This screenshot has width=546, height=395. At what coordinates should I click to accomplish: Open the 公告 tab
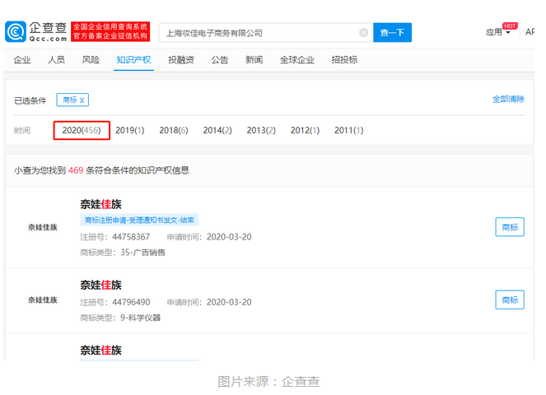click(x=220, y=60)
